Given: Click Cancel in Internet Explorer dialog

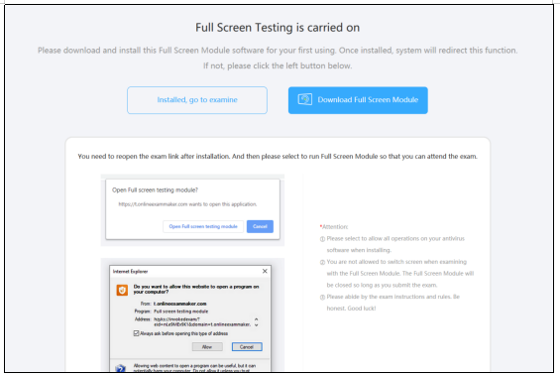Looking at the screenshot, I should pyautogui.click(x=247, y=347).
